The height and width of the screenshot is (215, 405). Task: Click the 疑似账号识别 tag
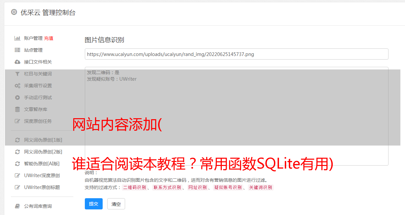tap(228, 187)
